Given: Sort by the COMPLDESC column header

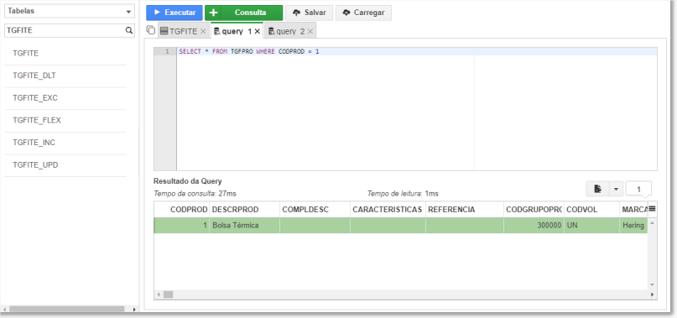Looking at the screenshot, I should pos(315,210).
